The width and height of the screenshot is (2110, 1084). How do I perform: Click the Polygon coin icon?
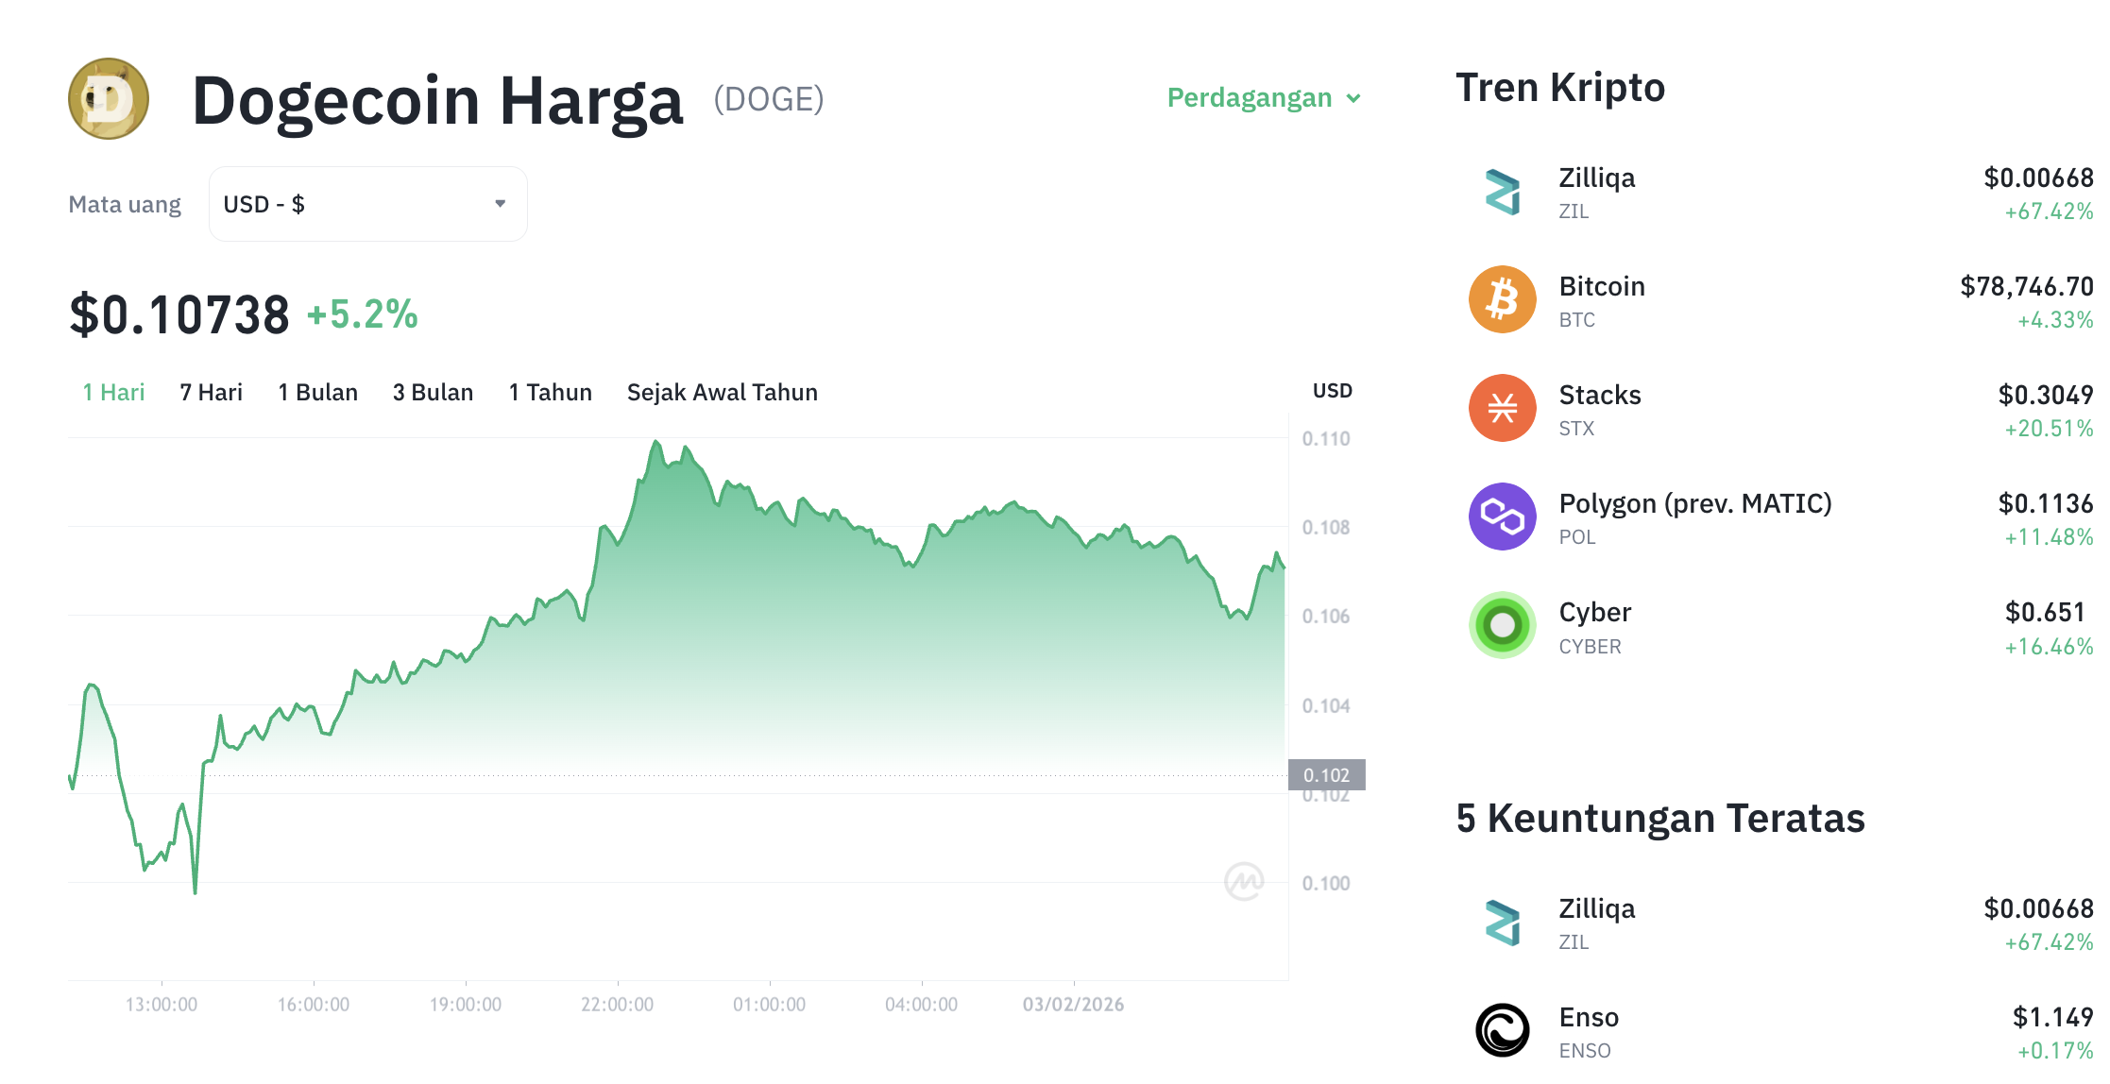tap(1501, 517)
